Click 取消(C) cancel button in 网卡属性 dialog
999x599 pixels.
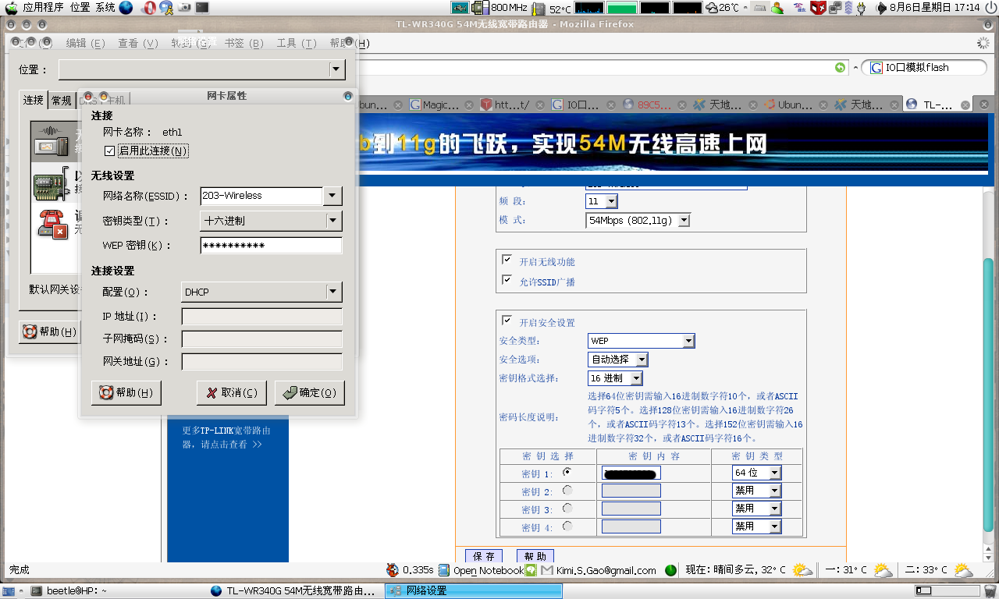click(232, 393)
